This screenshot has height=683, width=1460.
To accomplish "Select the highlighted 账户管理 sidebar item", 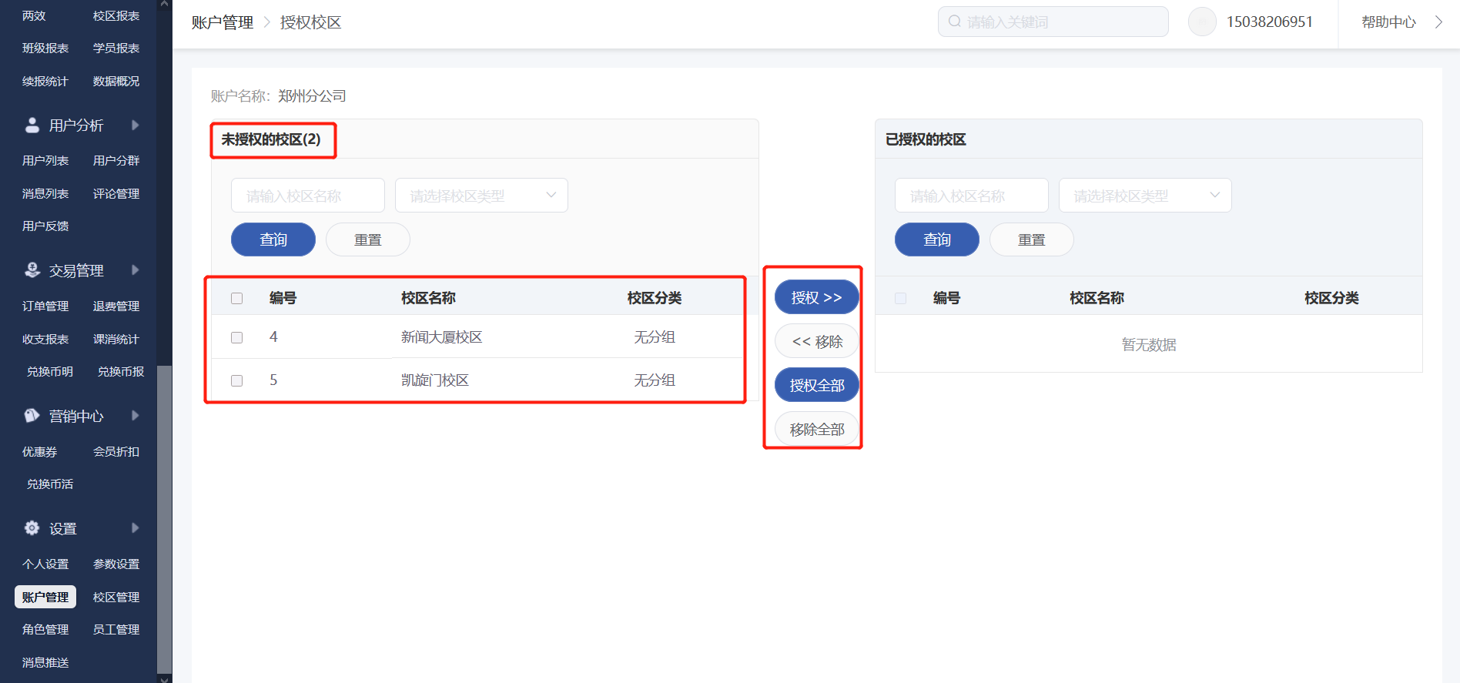I will [x=45, y=597].
